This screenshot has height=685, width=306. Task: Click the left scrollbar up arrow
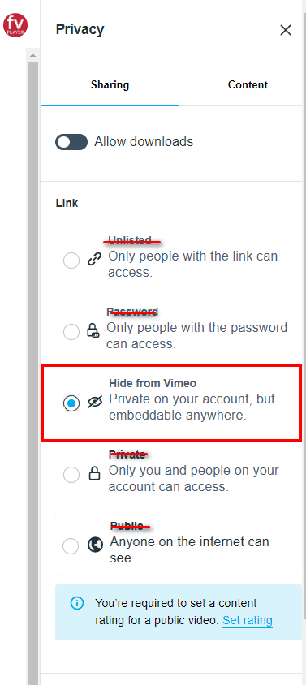32,55
